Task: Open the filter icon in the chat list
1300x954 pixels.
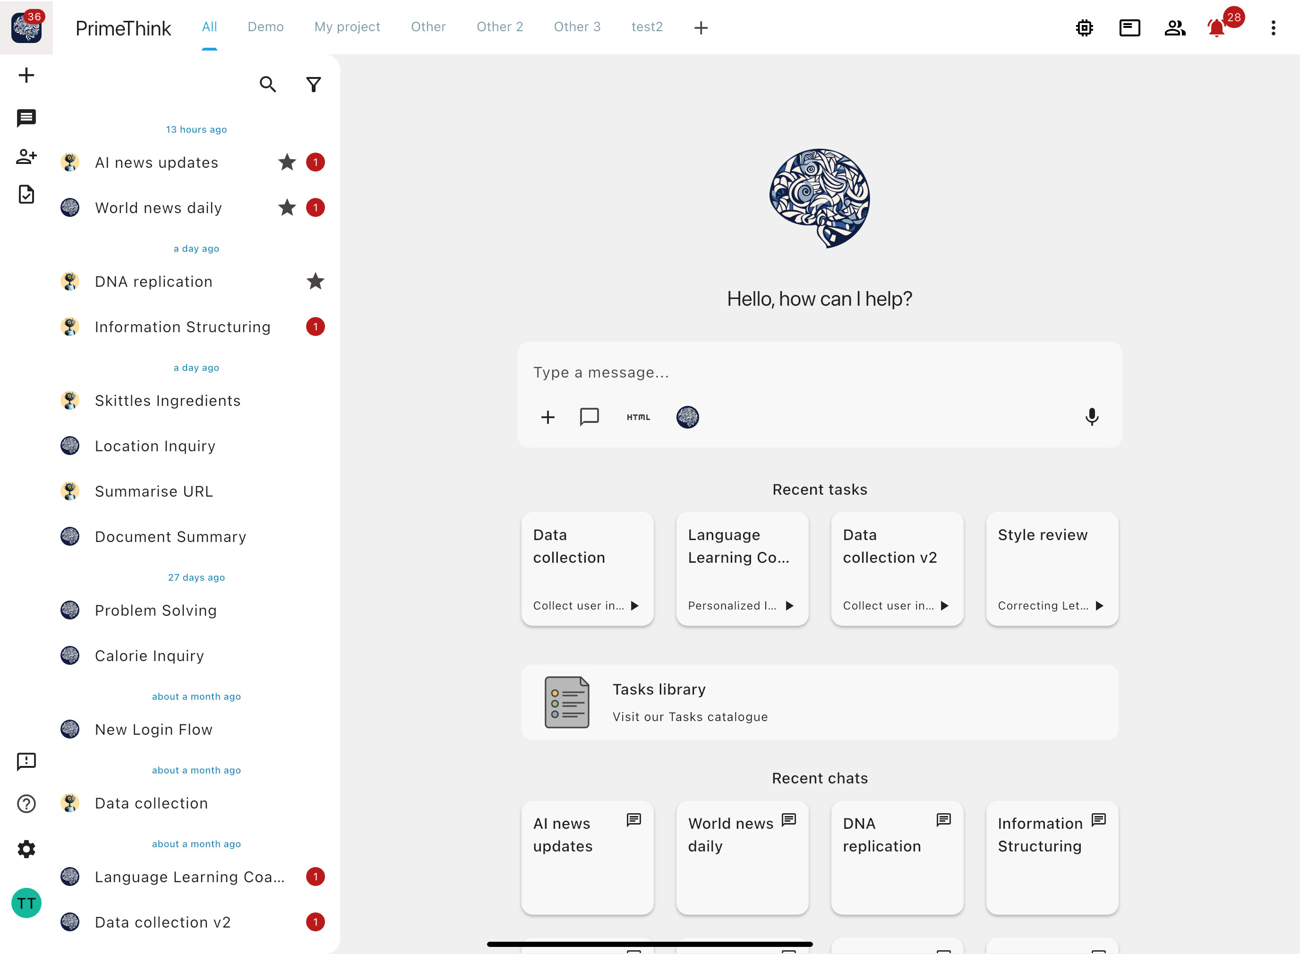Action: point(314,84)
